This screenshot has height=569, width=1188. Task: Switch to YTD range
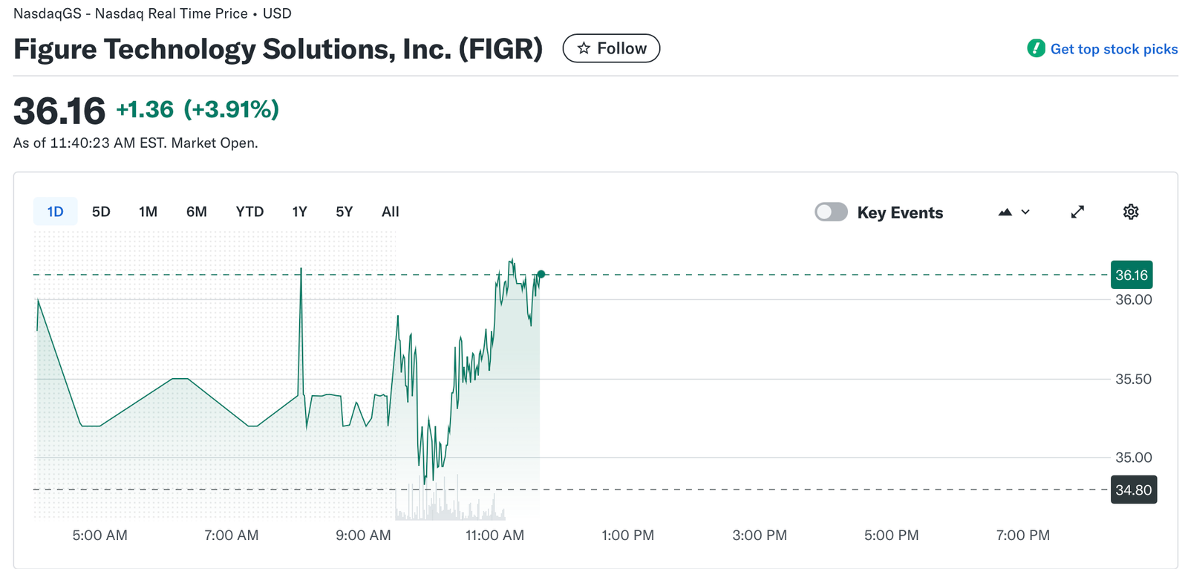(x=249, y=212)
